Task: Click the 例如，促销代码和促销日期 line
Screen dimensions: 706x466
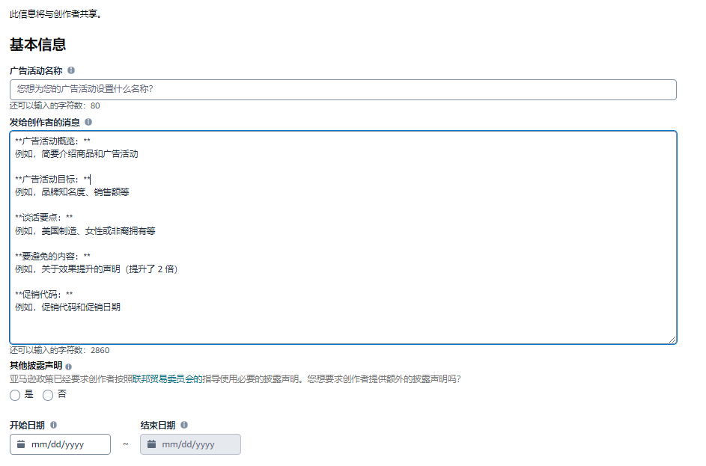Action: pos(67,307)
